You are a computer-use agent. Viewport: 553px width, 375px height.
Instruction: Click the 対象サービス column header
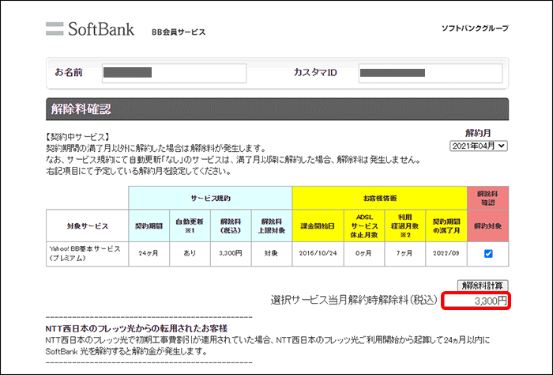click(87, 226)
